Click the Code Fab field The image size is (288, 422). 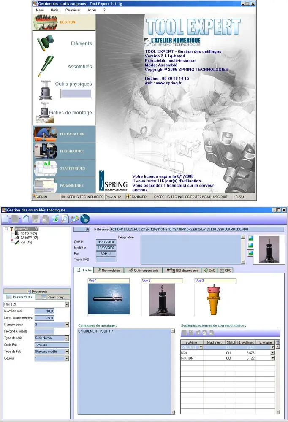point(52,345)
